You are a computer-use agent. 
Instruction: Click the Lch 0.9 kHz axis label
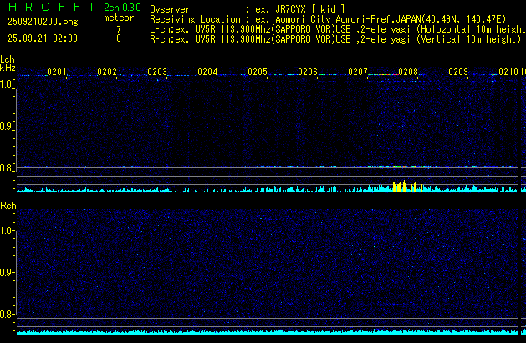[x=7, y=126]
